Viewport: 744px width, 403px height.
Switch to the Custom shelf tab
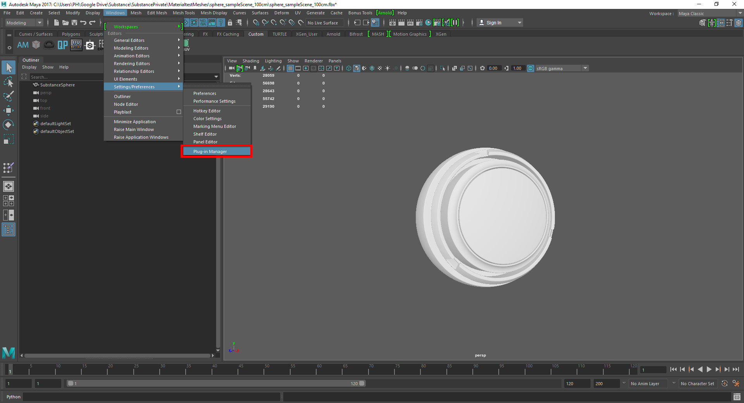pyautogui.click(x=256, y=34)
